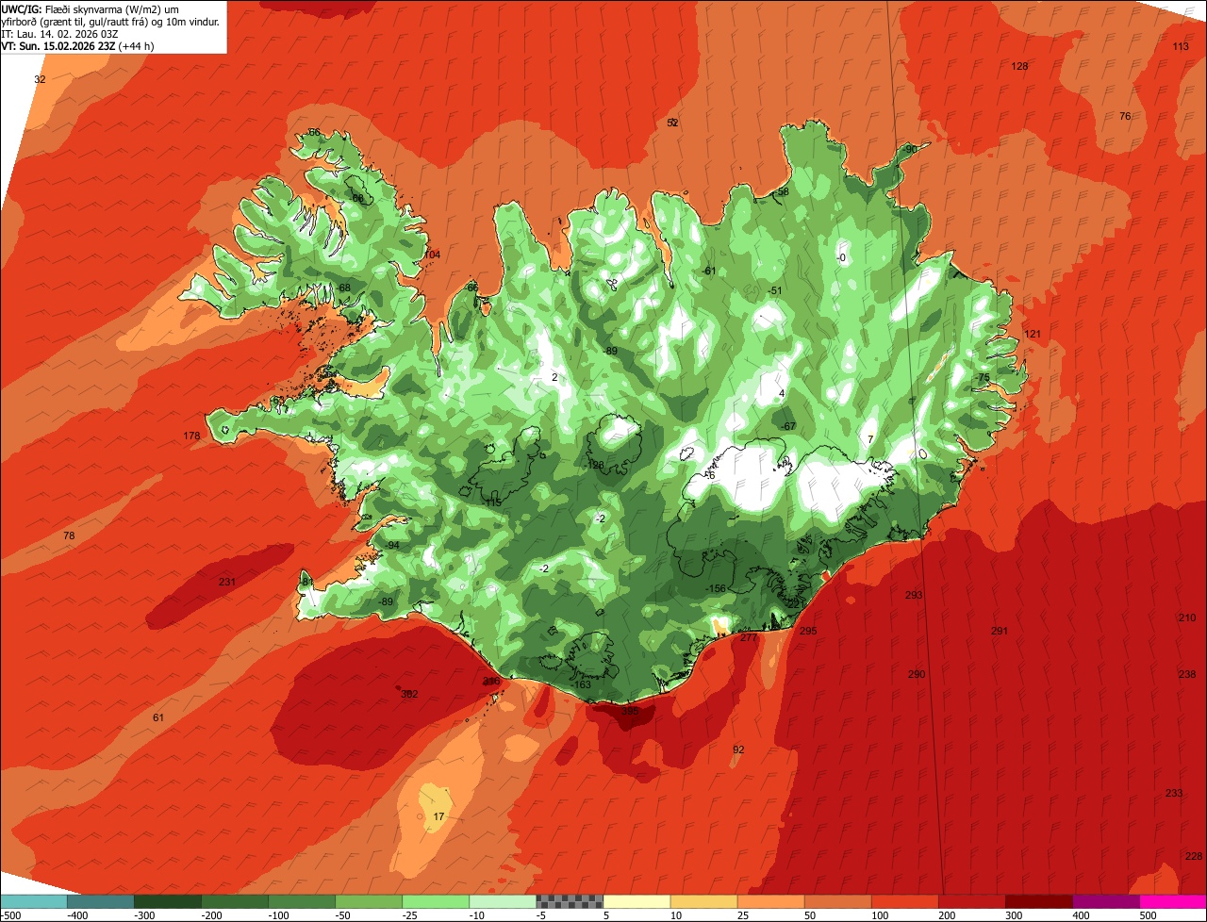Image resolution: width=1207 pixels, height=922 pixels.
Task: Click the value 78 on the map
Action: pos(68,535)
